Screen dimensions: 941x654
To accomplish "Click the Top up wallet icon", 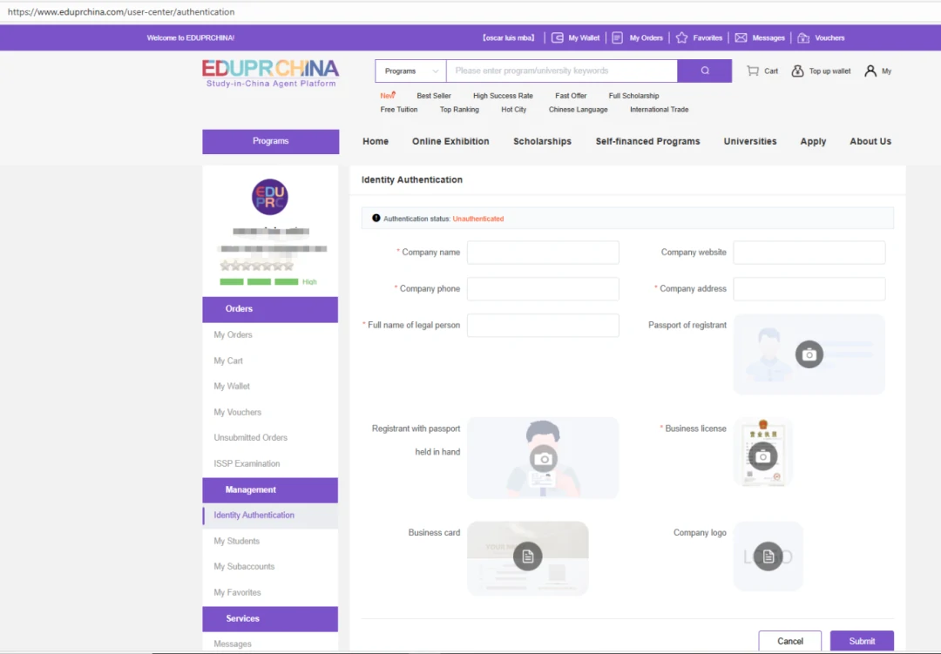I will [797, 71].
